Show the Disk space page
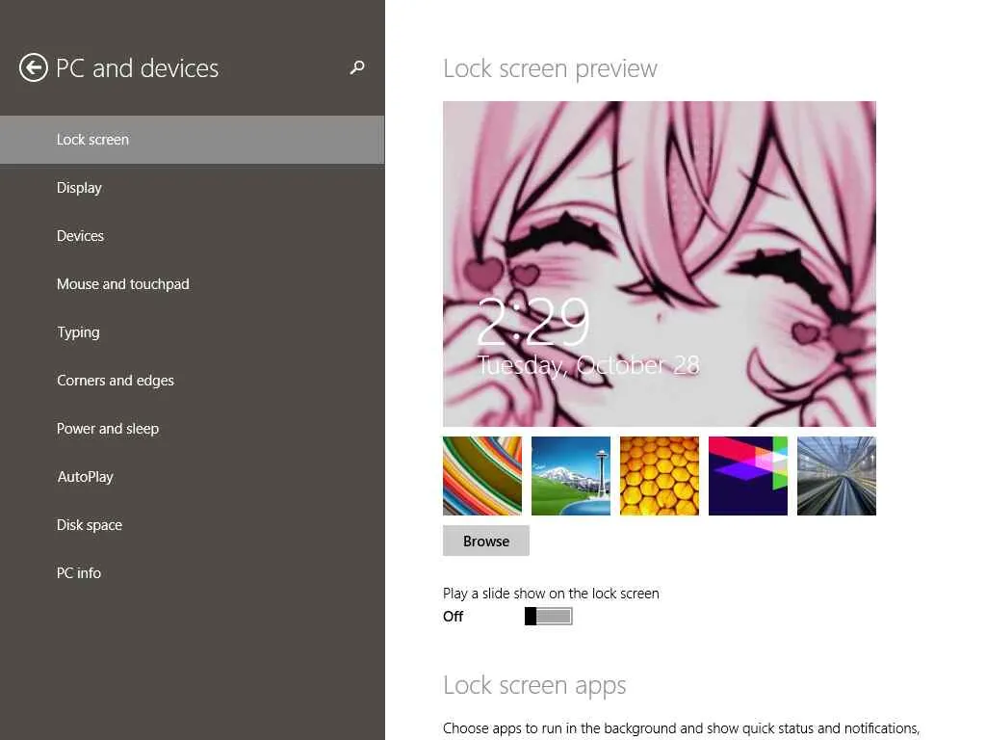This screenshot has height=740, width=986. point(90,525)
